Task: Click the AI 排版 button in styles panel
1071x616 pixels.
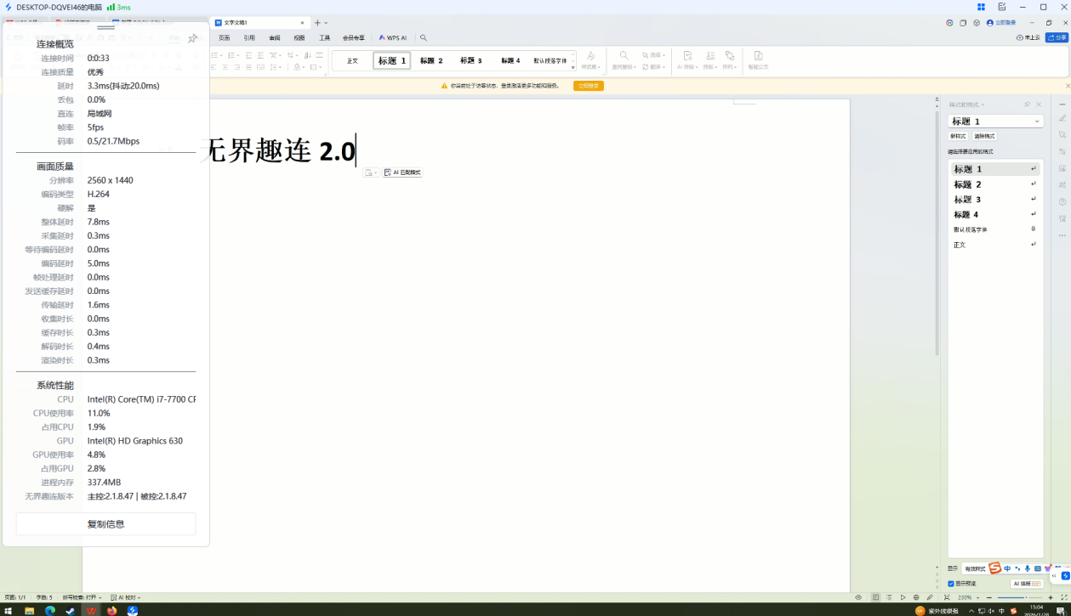Action: 1027,584
